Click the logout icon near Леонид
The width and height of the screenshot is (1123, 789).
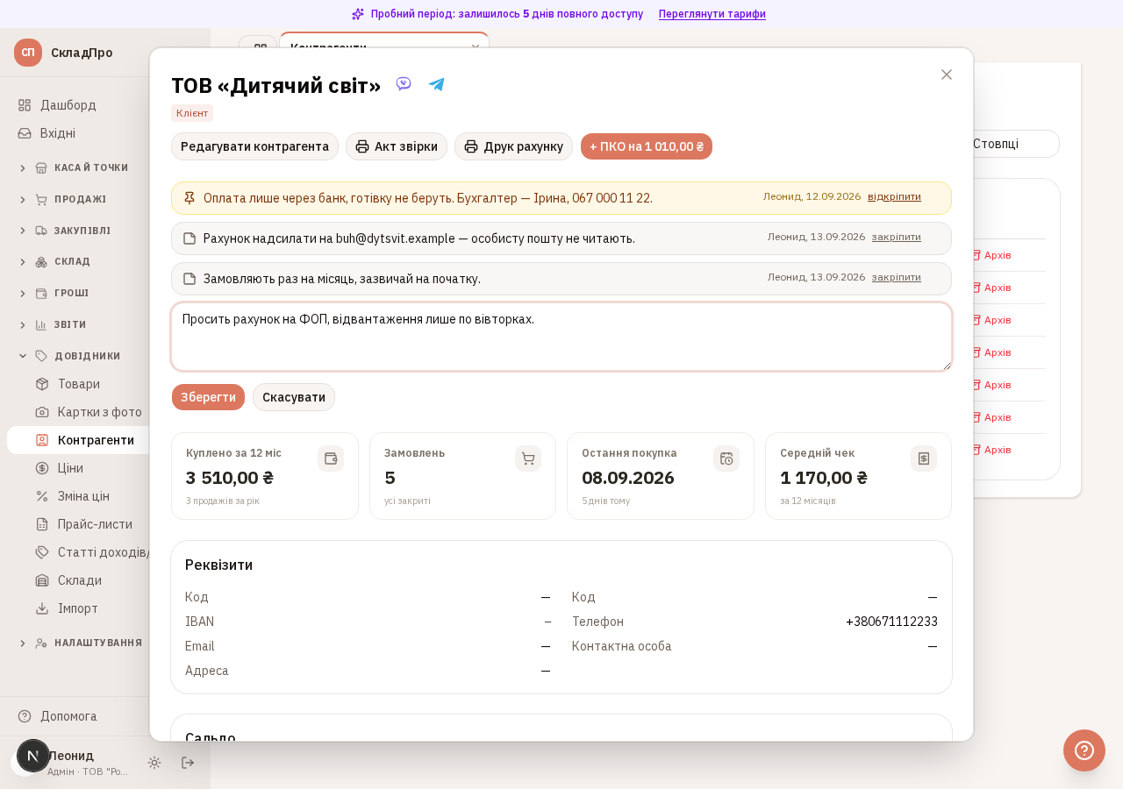188,763
